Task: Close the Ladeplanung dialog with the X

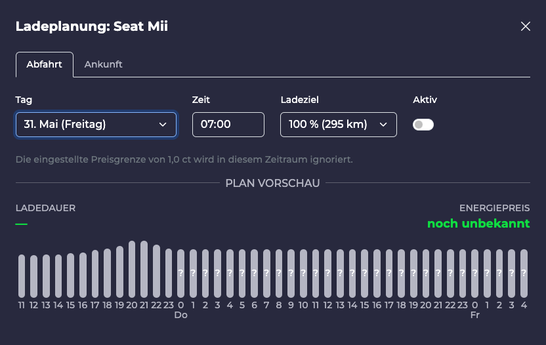Action: pyautogui.click(x=526, y=26)
